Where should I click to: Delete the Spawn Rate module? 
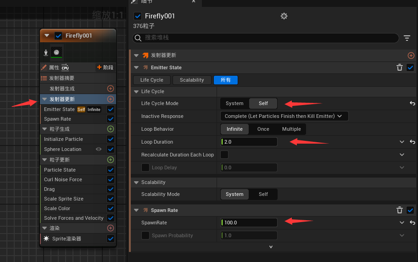click(399, 210)
